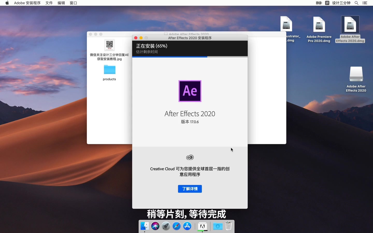
Task: Minimize the installer window with yellow button
Action: (x=141, y=38)
